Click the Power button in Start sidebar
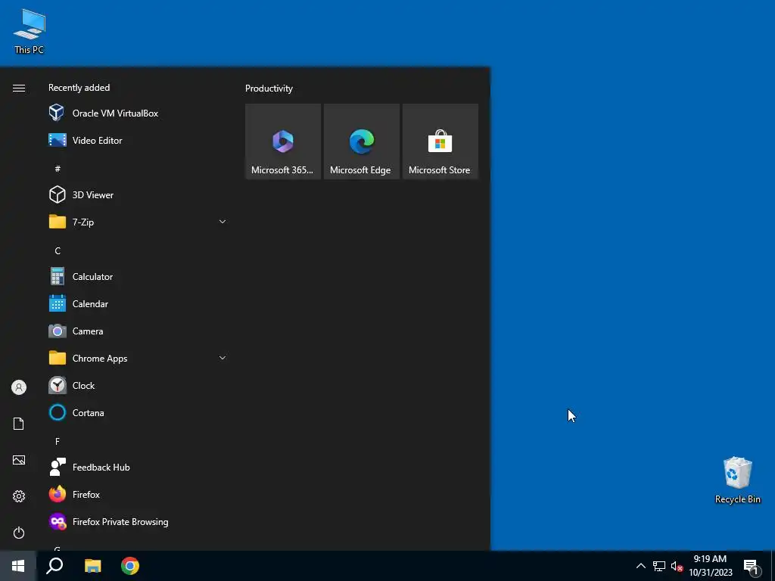775x581 pixels. (19, 533)
